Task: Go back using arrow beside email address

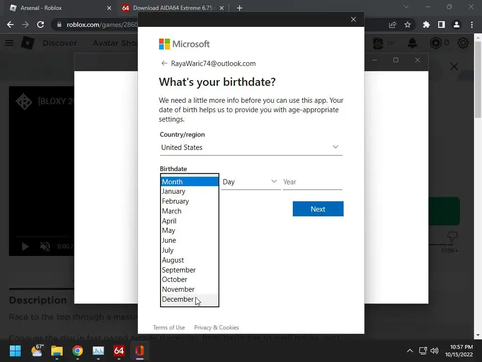Action: tap(164, 63)
